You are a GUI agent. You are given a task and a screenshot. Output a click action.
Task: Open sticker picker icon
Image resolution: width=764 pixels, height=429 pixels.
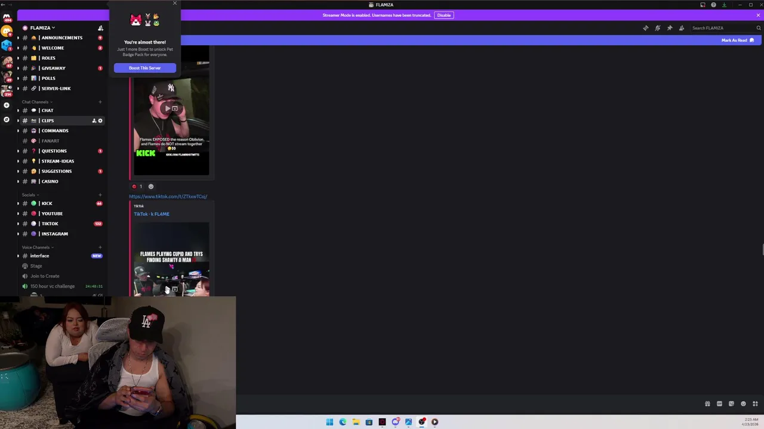(x=731, y=404)
